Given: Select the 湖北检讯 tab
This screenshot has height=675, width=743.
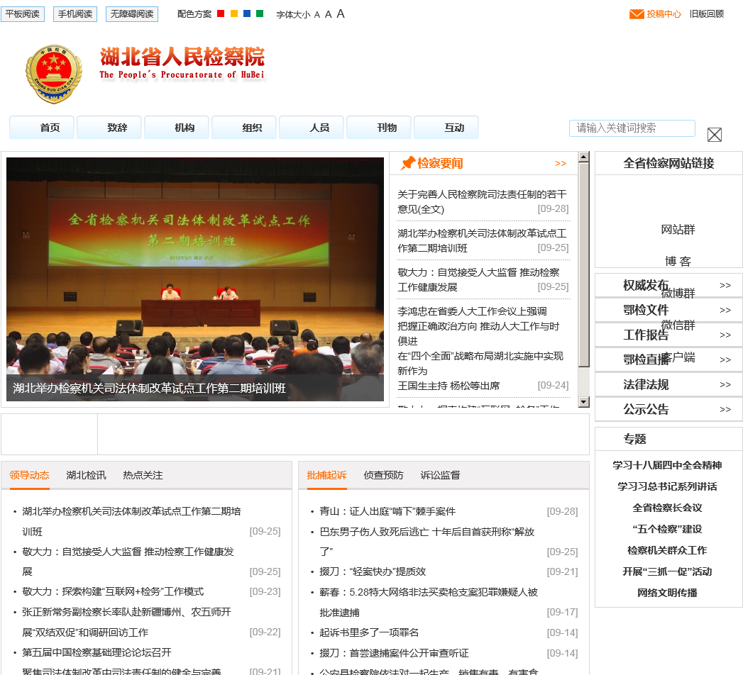Looking at the screenshot, I should click(87, 475).
